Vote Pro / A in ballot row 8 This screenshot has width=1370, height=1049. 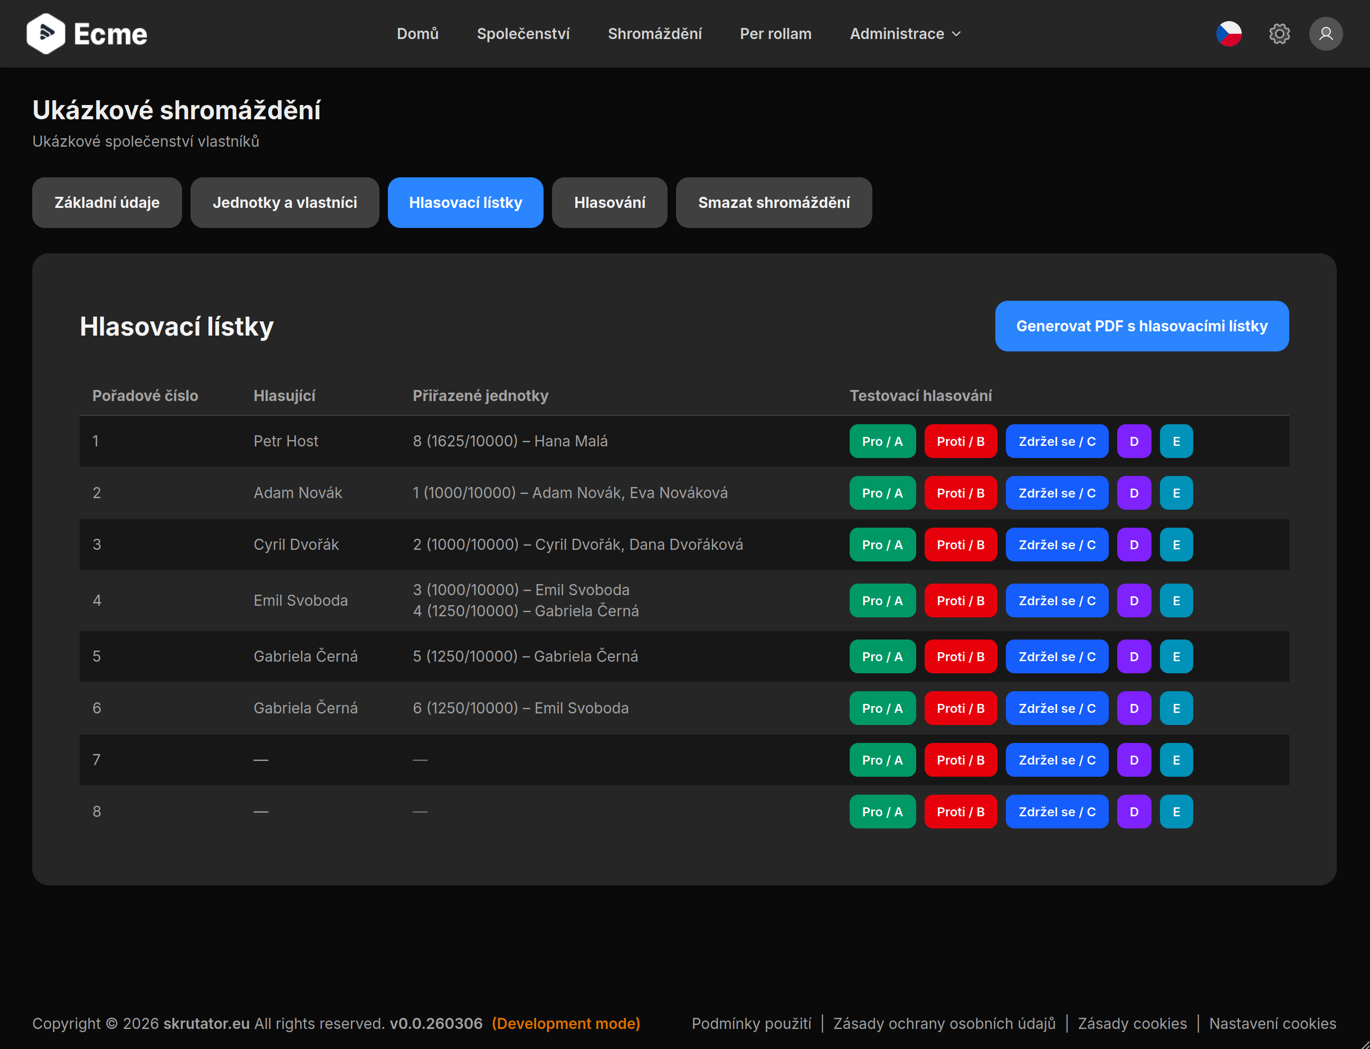tap(882, 813)
